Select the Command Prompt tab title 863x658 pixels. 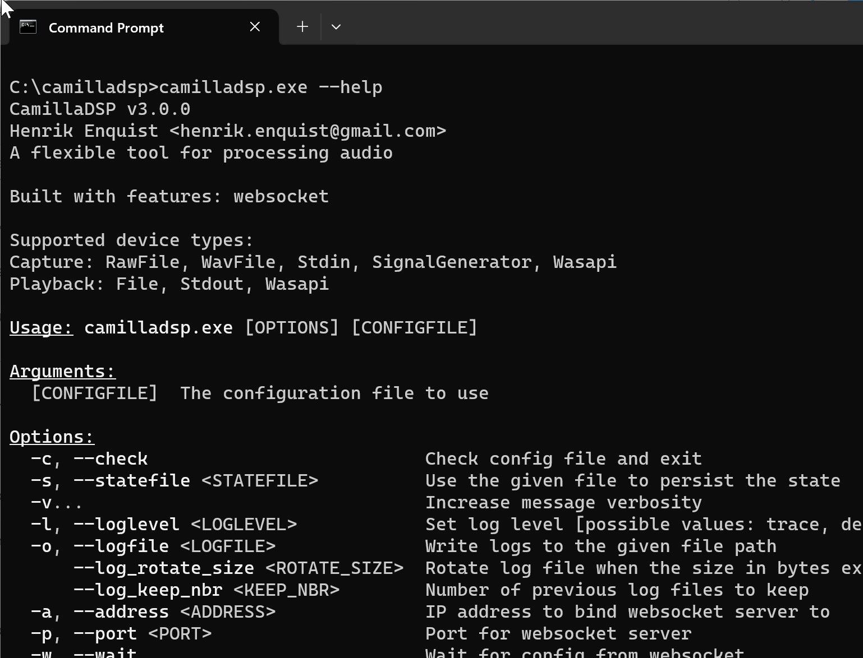[x=106, y=27]
